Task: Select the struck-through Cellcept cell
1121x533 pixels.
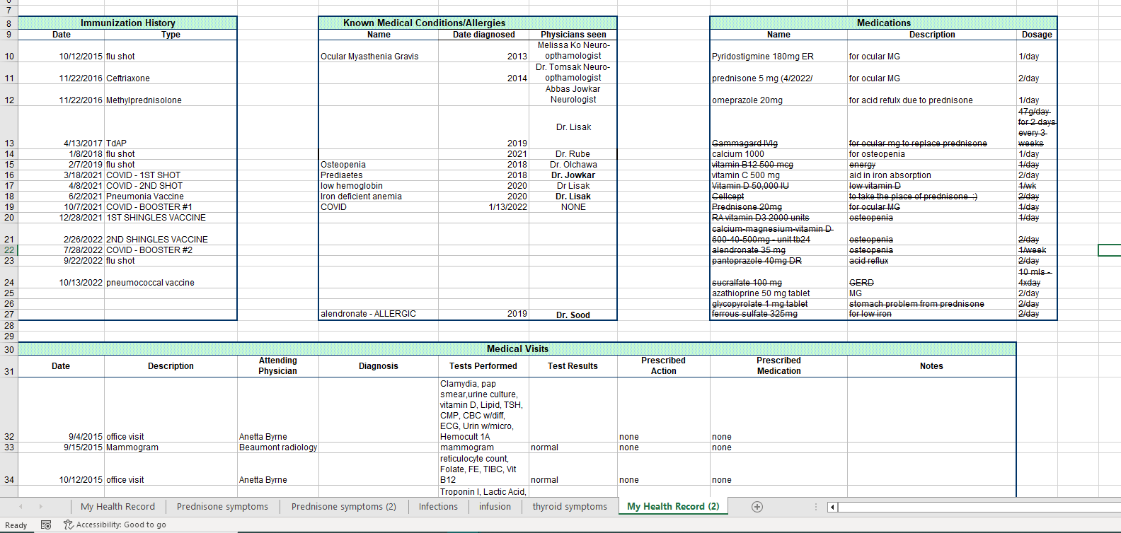Action: coord(778,196)
